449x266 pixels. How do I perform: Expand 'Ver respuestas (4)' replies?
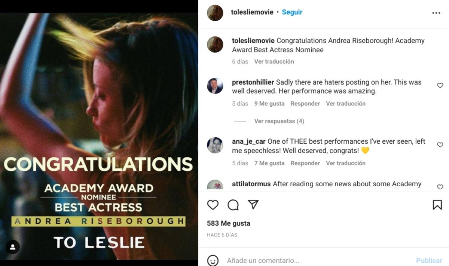coord(279,121)
